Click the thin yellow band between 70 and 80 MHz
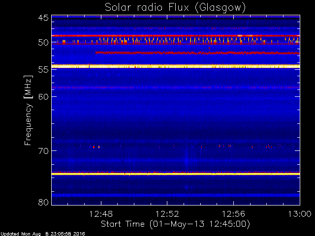The width and height of the screenshot is (315, 236). click(176, 174)
